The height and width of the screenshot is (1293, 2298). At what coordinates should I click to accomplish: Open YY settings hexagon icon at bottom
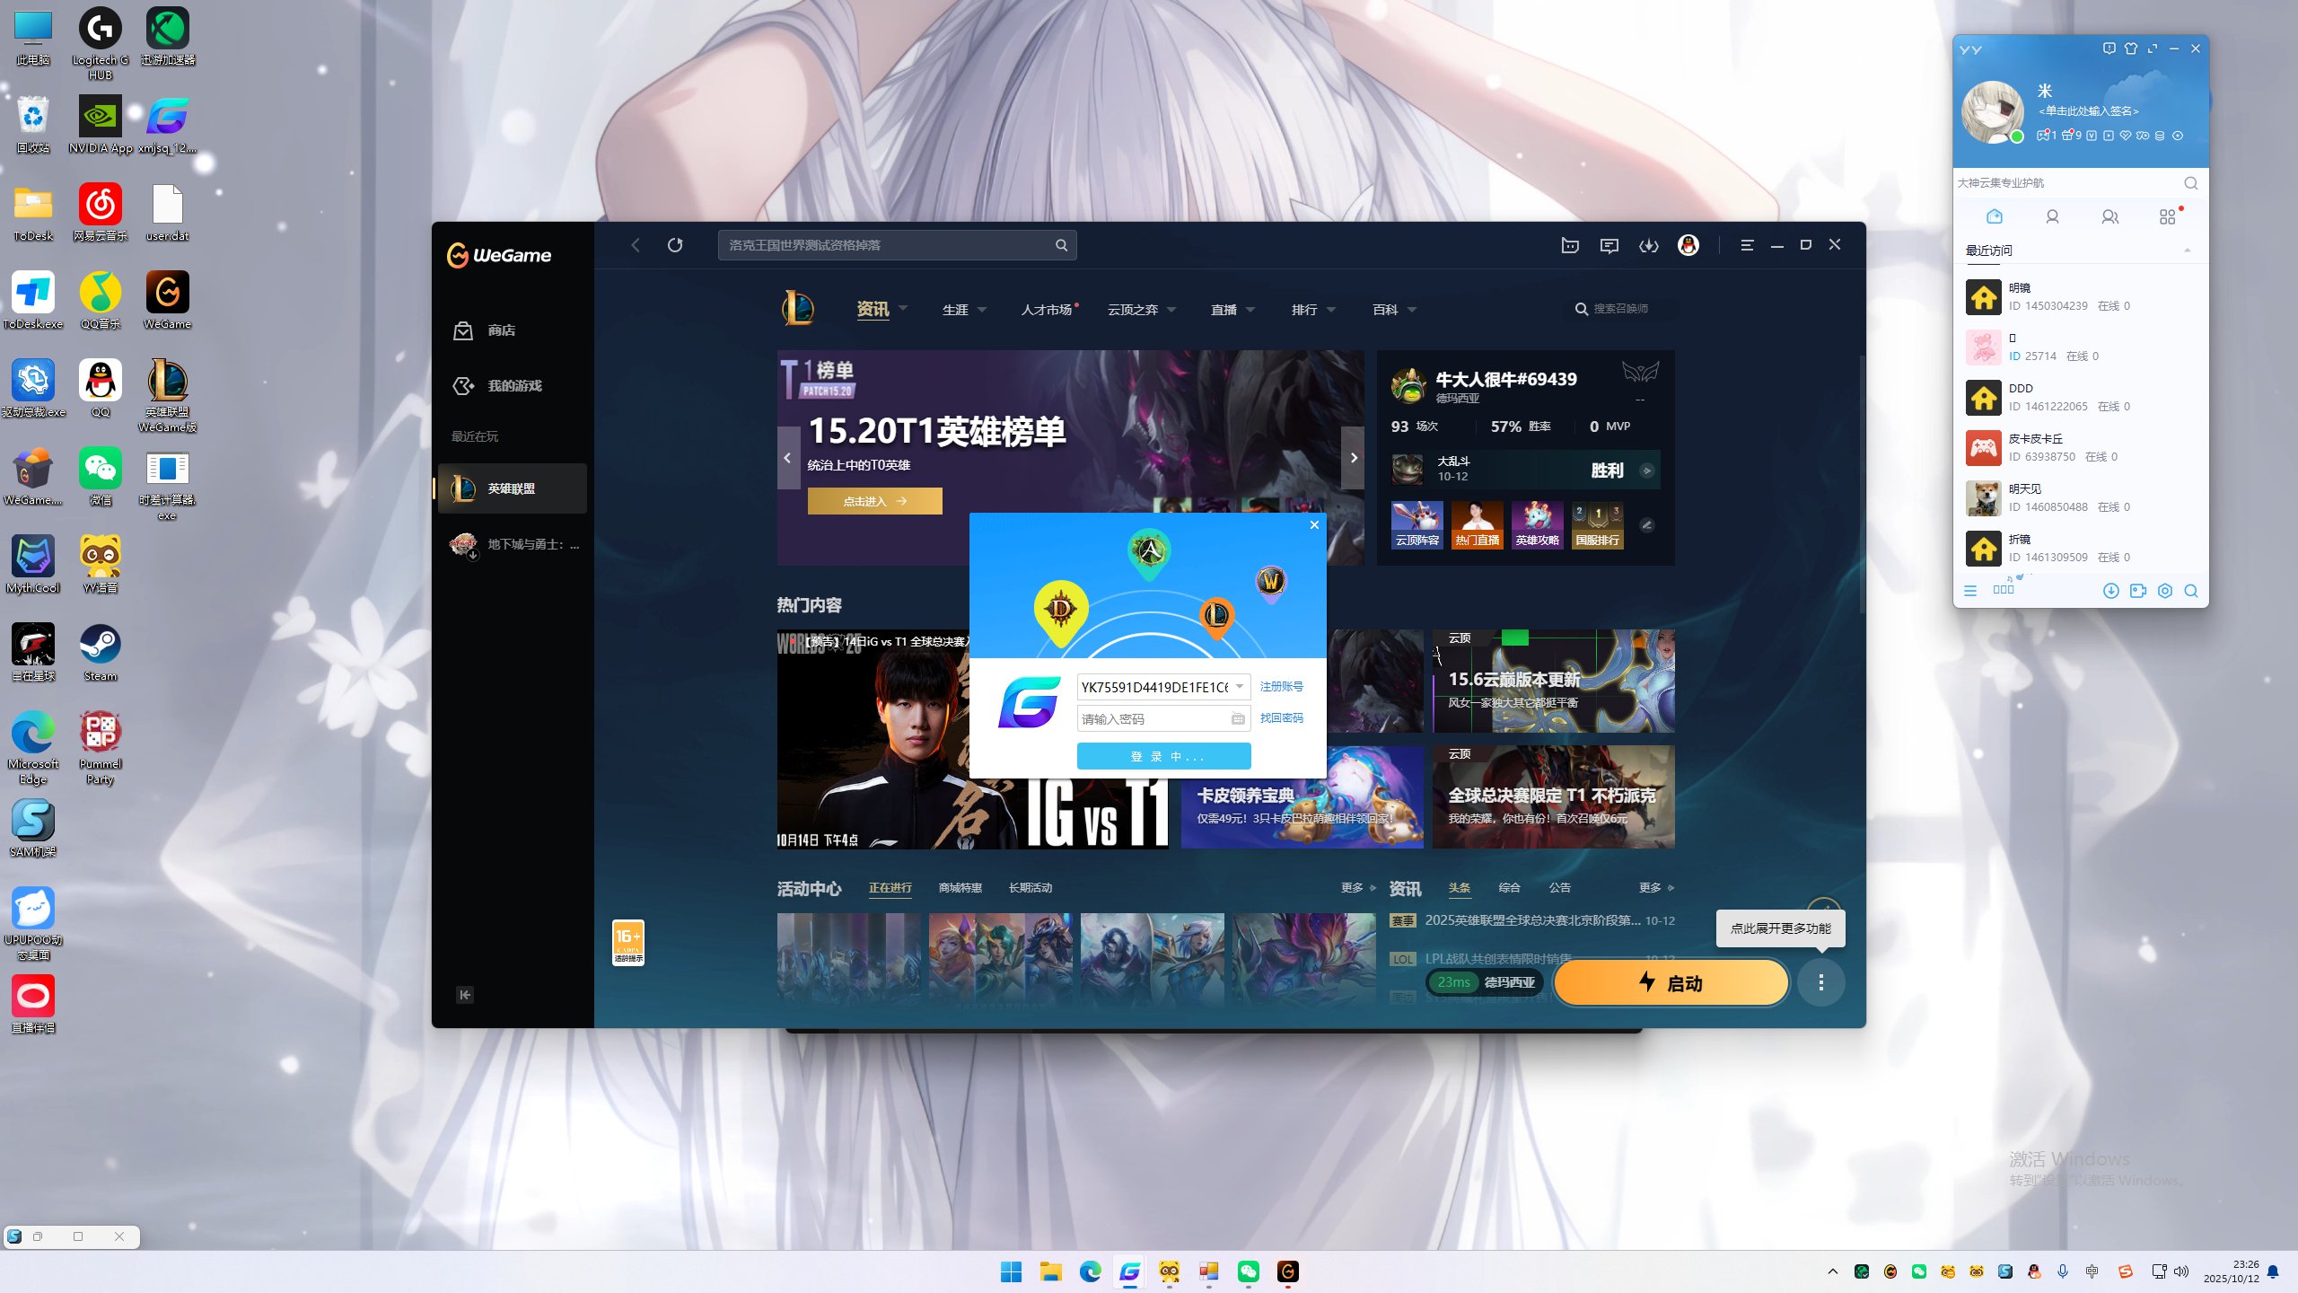tap(2165, 591)
